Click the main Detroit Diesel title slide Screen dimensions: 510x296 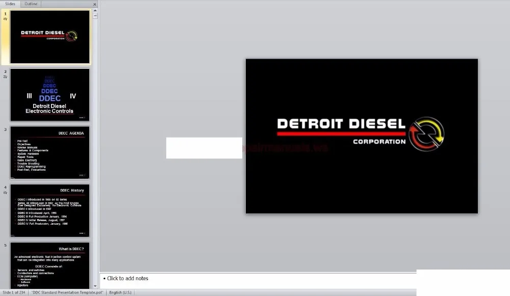click(362, 136)
